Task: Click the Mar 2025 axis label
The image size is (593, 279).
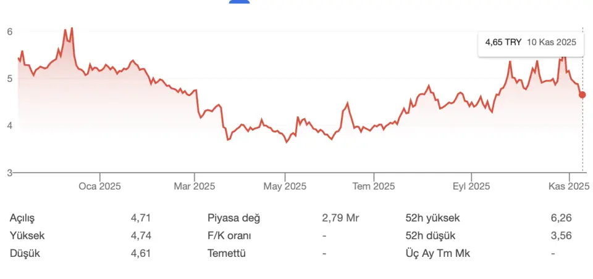Action: (x=194, y=186)
